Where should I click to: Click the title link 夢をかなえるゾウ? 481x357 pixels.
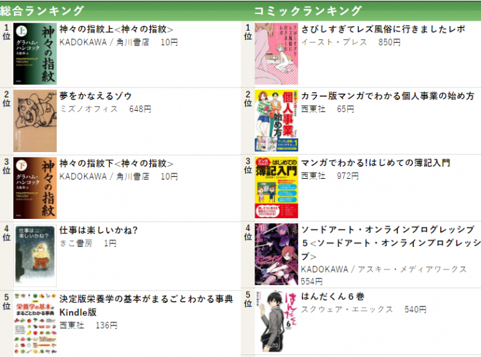(96, 96)
